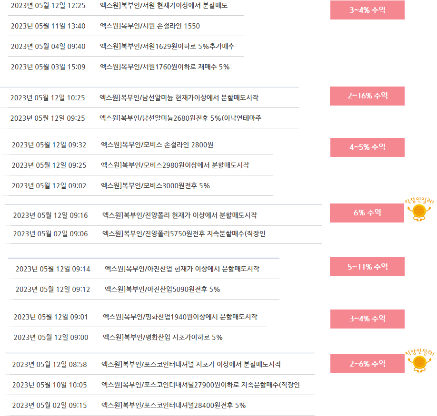Open the 아진산업5090원전후 5% entry
Screen dimensions: 437x416
pos(162,290)
